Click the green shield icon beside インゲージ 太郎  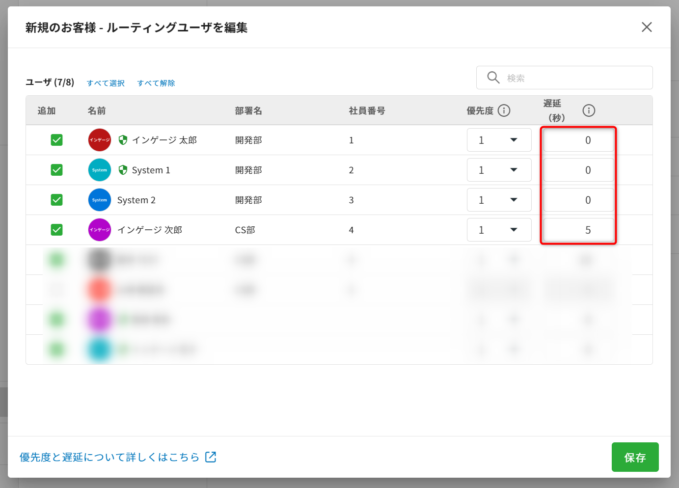coord(123,140)
